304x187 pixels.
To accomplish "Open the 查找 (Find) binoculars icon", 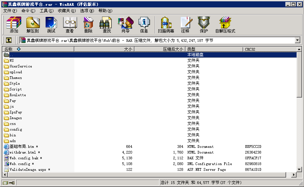I will (x=107, y=25).
